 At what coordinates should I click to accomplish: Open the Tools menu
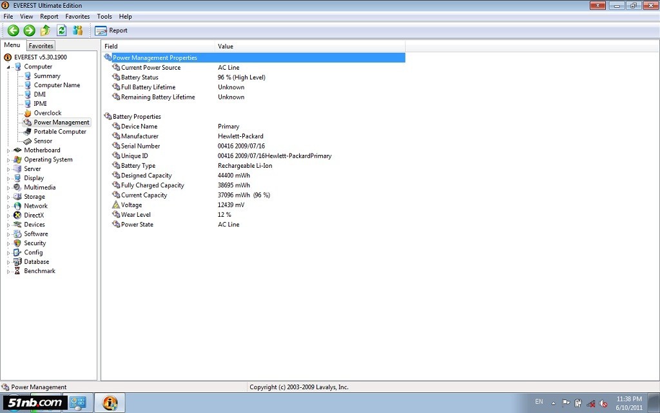(x=104, y=16)
